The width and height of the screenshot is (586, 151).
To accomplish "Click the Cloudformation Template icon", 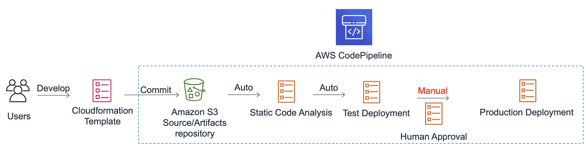I will click(x=102, y=91).
